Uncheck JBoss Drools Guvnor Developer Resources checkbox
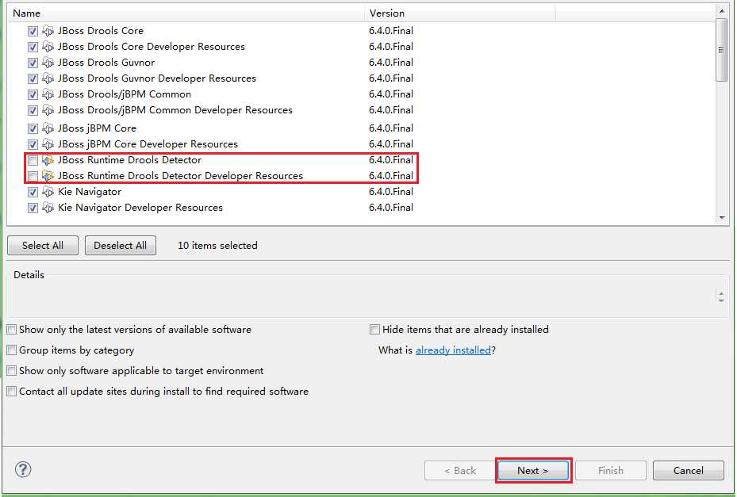 point(33,79)
